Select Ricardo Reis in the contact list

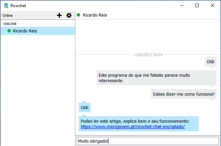[x=38, y=31]
